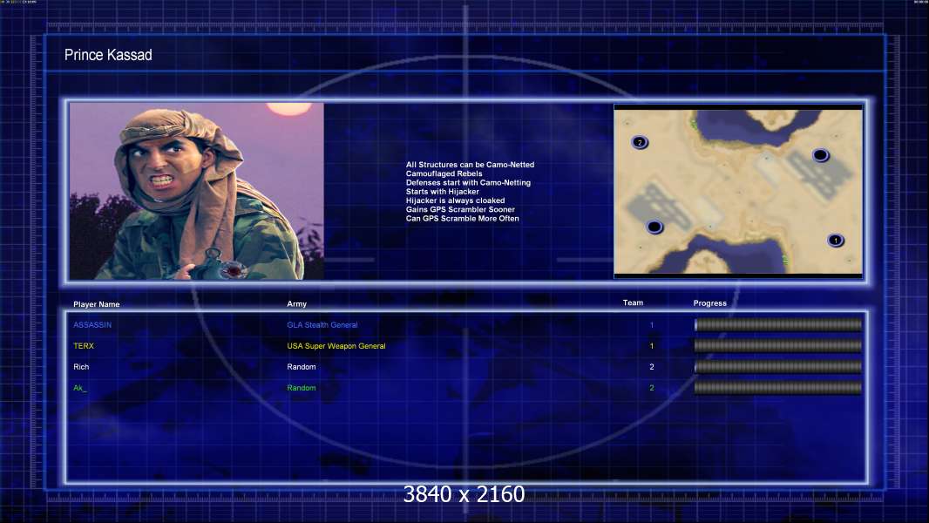This screenshot has width=929, height=523.
Task: Click the 'GLA Stealth General' army entry
Action: (x=322, y=325)
